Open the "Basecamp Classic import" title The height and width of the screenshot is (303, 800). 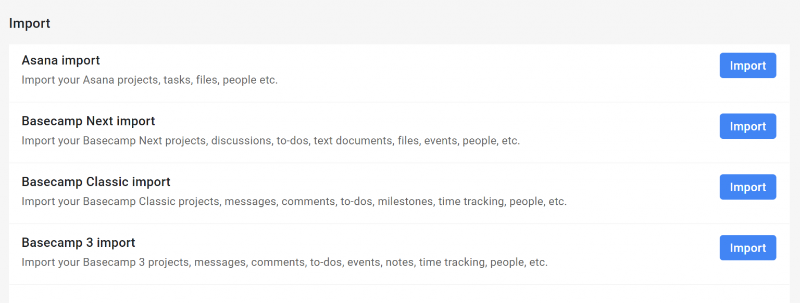click(x=96, y=182)
